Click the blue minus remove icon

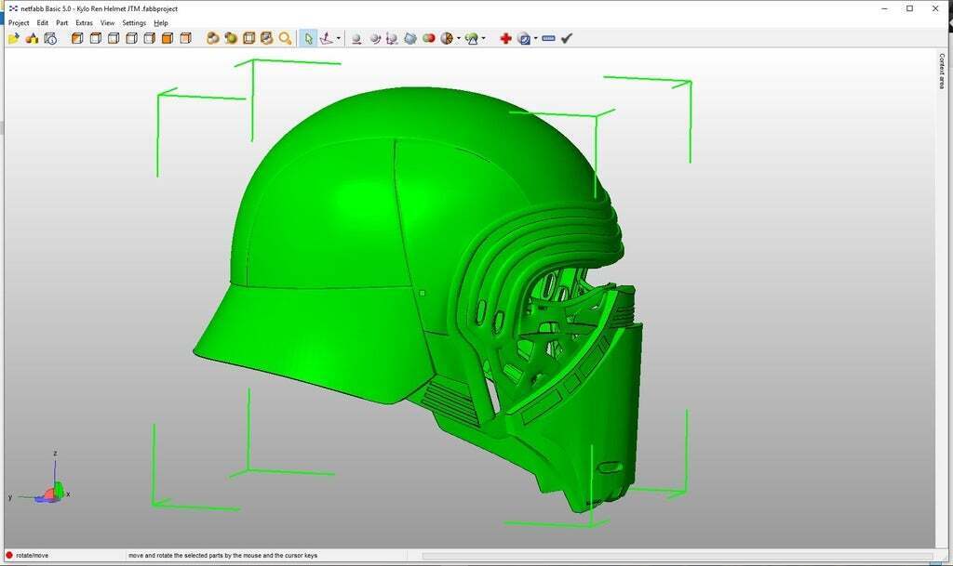548,38
